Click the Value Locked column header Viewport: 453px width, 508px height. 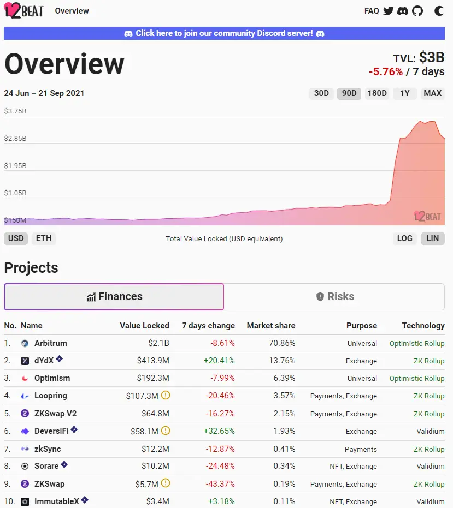[x=144, y=326]
